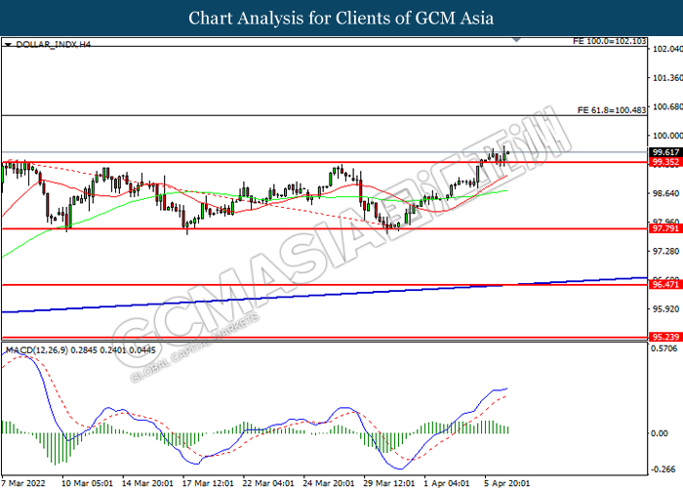Click the 22 Mar 04:01 time label
The width and height of the screenshot is (683, 488).
[268, 483]
